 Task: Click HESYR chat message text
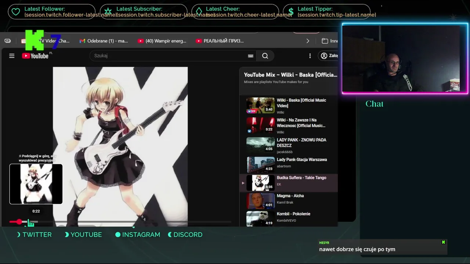pos(357,249)
